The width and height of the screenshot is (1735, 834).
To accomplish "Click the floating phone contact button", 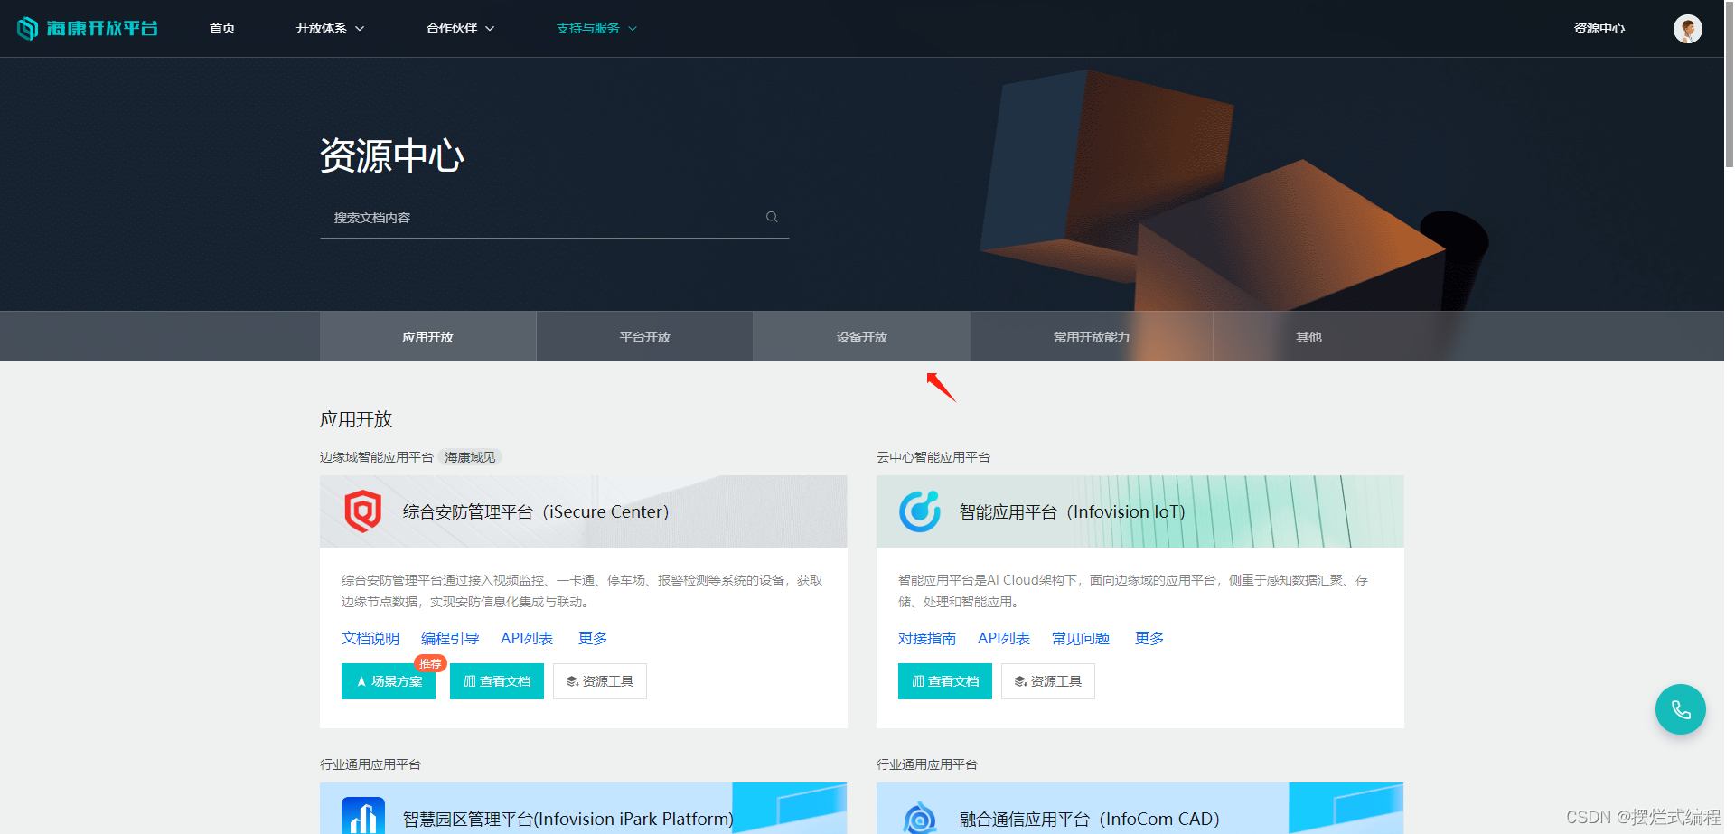I will coord(1680,709).
